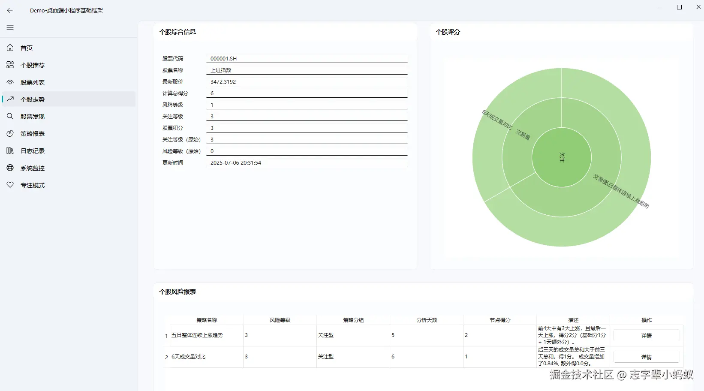Click the globe icon beside 系统监控
This screenshot has height=391, width=704.
coord(10,168)
